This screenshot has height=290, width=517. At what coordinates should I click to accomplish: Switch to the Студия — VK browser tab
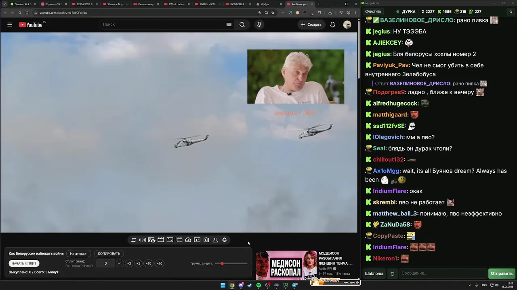pyautogui.click(x=53, y=4)
